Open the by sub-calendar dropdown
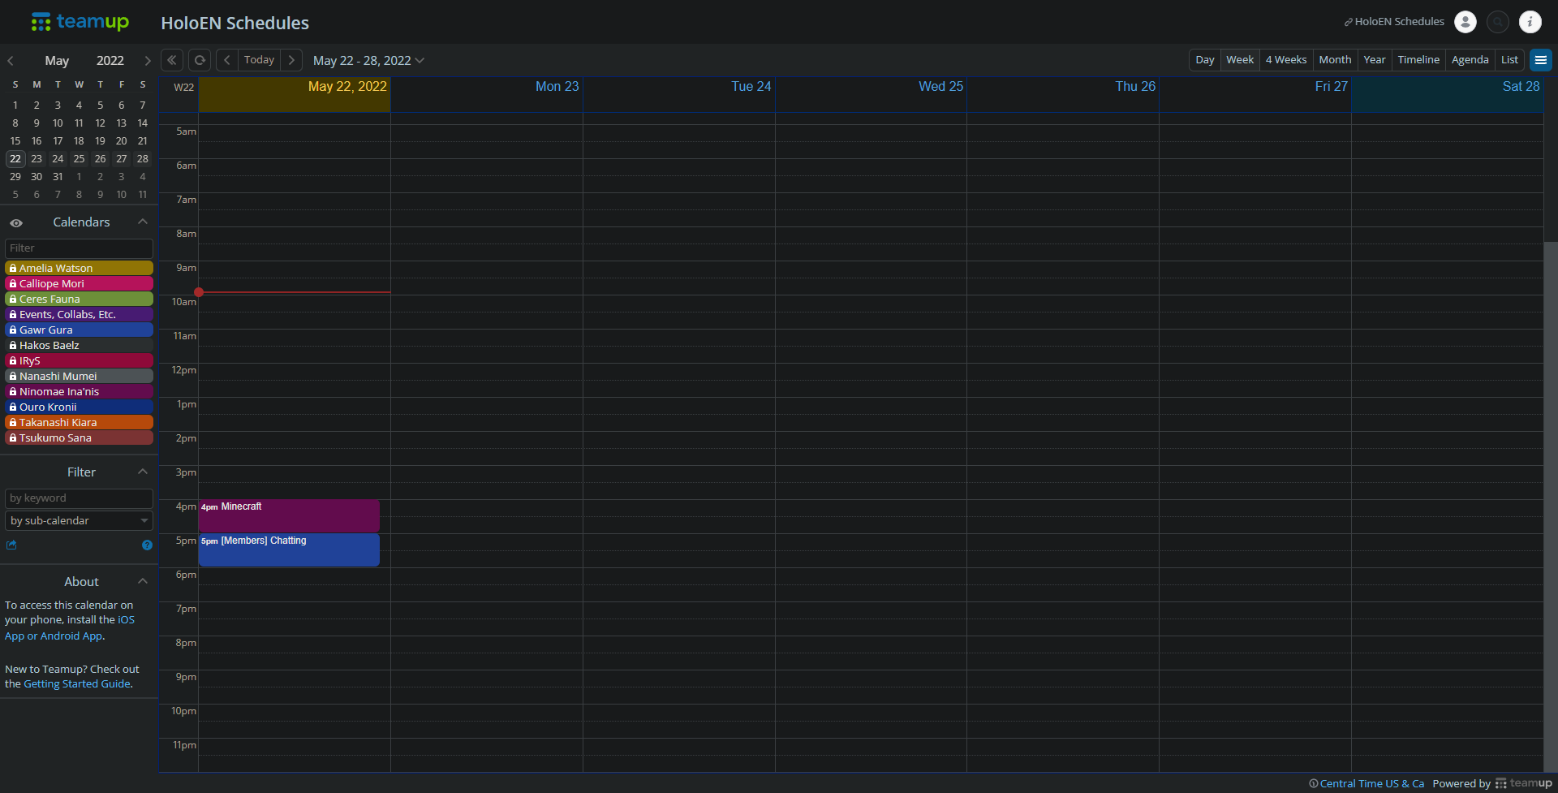1558x793 pixels. click(79, 521)
